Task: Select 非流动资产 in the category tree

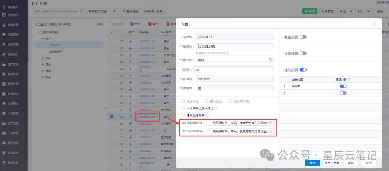Action: [x=56, y=51]
